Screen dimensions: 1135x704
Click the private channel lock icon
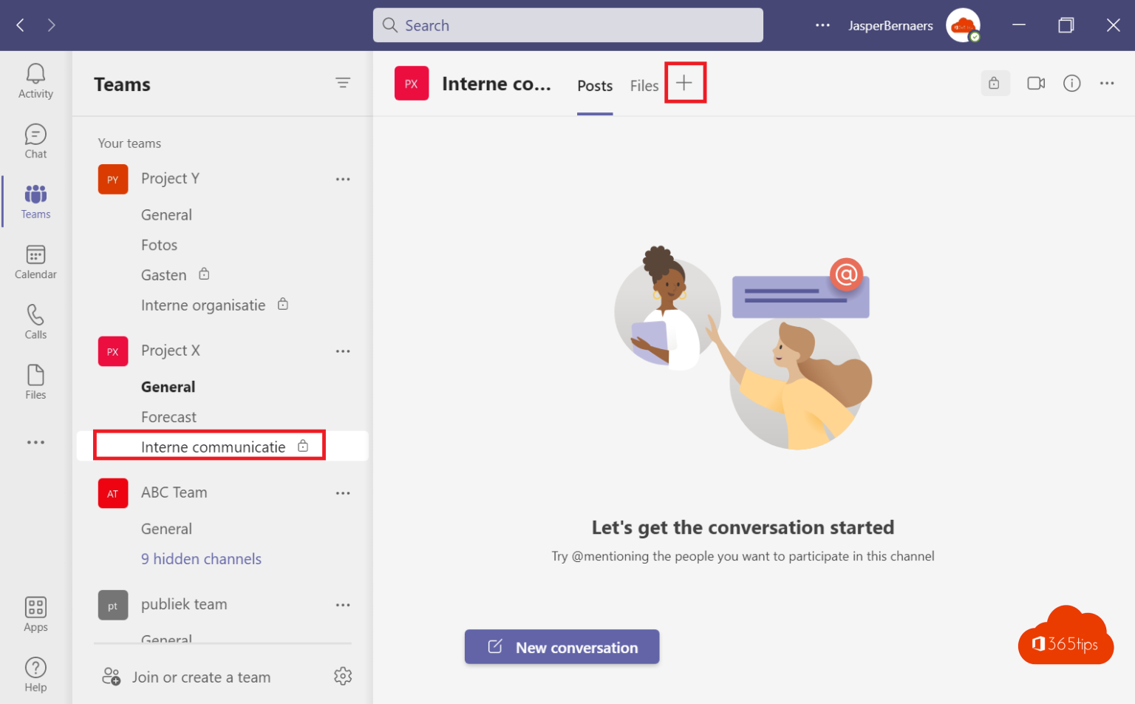(x=995, y=83)
